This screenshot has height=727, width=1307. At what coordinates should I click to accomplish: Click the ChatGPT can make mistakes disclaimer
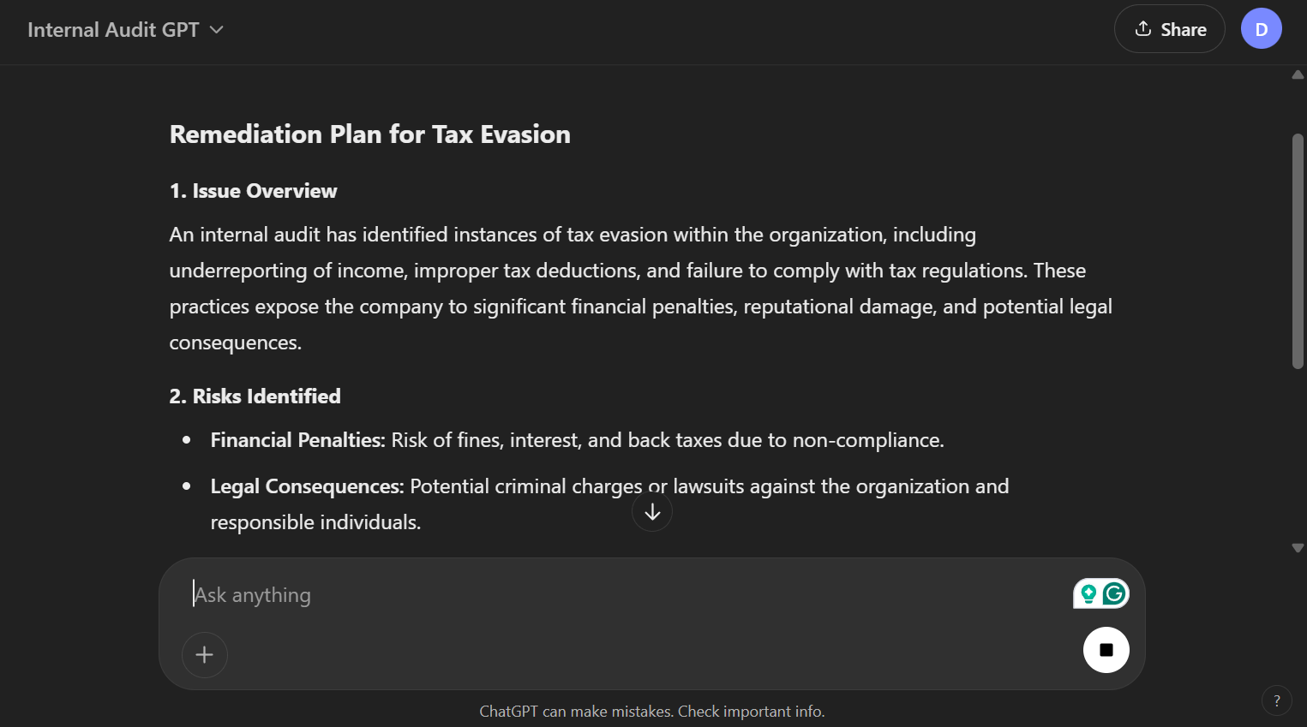point(651,712)
